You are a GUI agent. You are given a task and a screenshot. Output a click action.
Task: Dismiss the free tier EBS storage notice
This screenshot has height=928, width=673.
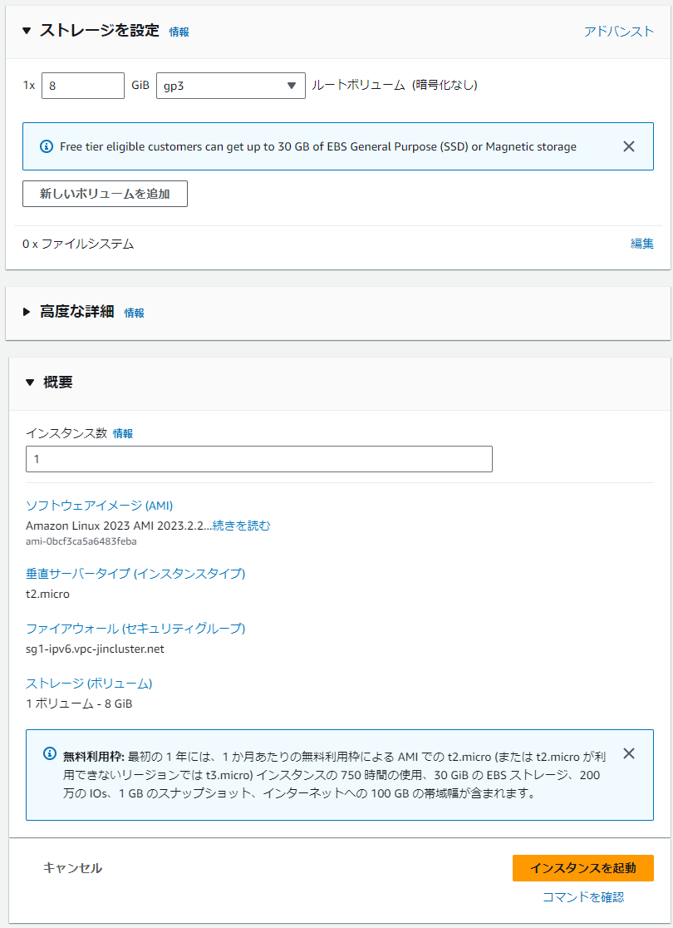coord(629,146)
